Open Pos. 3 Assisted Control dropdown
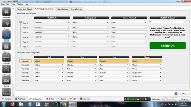 (x=129, y=32)
